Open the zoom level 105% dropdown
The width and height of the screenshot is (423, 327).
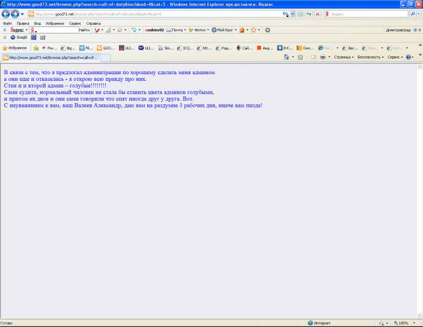pyautogui.click(x=404, y=323)
